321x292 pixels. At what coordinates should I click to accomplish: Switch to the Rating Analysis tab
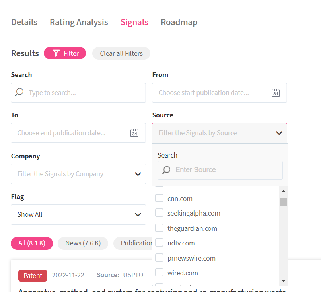tap(79, 22)
